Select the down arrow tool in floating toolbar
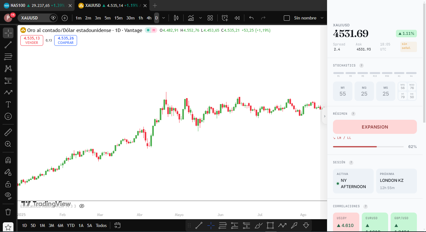 (x=306, y=225)
